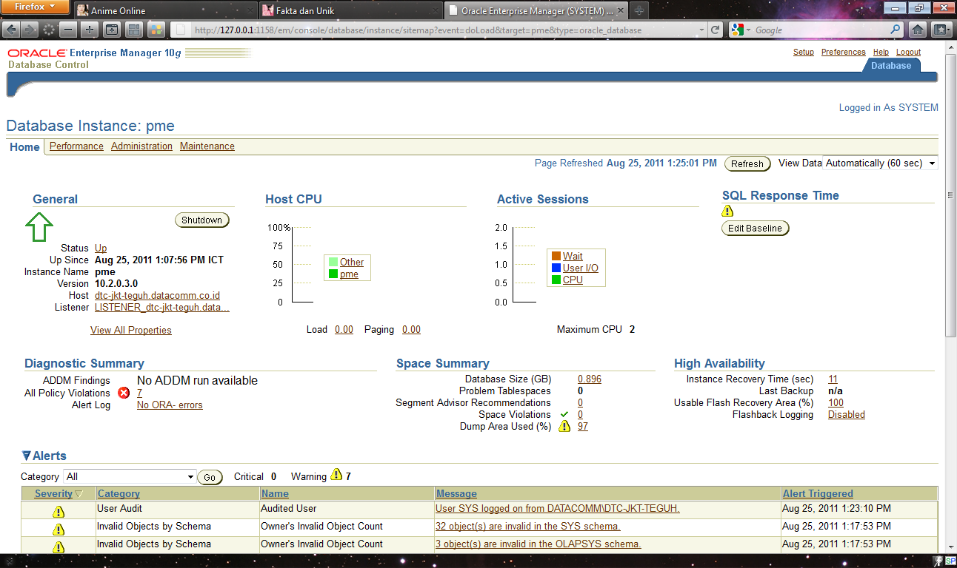Sort by Alert Triggered column header

(818, 494)
